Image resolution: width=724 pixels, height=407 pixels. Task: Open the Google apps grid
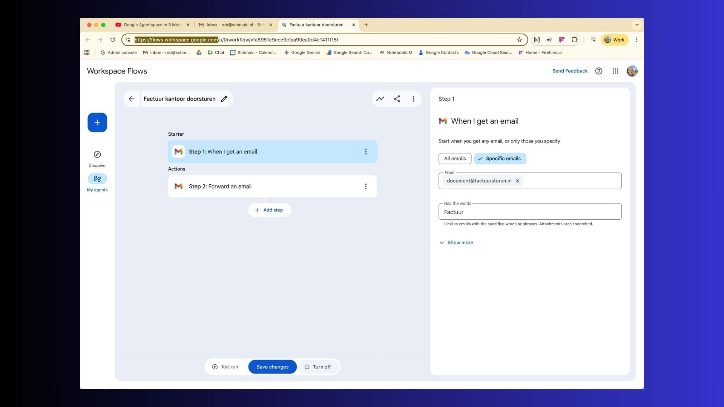point(615,71)
